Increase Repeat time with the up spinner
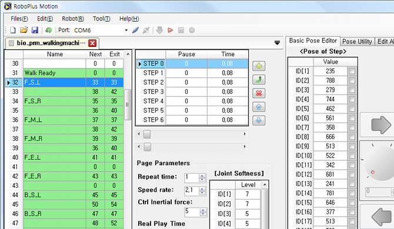The height and width of the screenshot is (229, 394). pyautogui.click(x=202, y=176)
